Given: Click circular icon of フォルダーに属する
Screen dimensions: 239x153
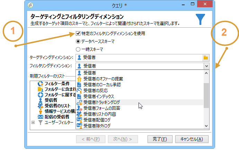Looking at the screenshot, I should point(41,95).
